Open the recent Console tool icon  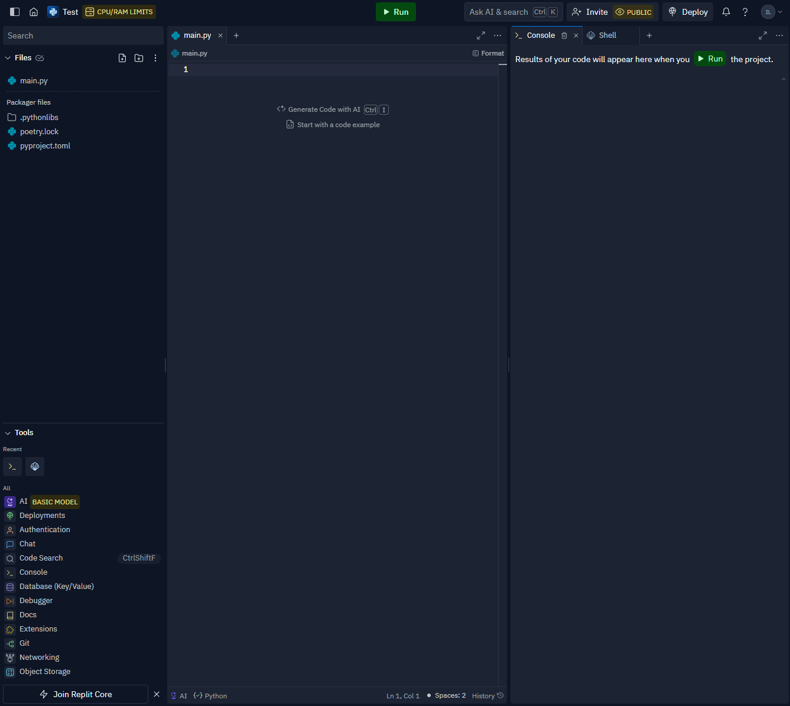[x=12, y=467]
